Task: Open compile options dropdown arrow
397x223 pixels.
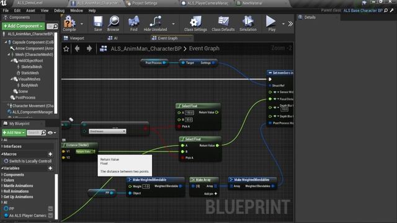Action: click(x=82, y=24)
